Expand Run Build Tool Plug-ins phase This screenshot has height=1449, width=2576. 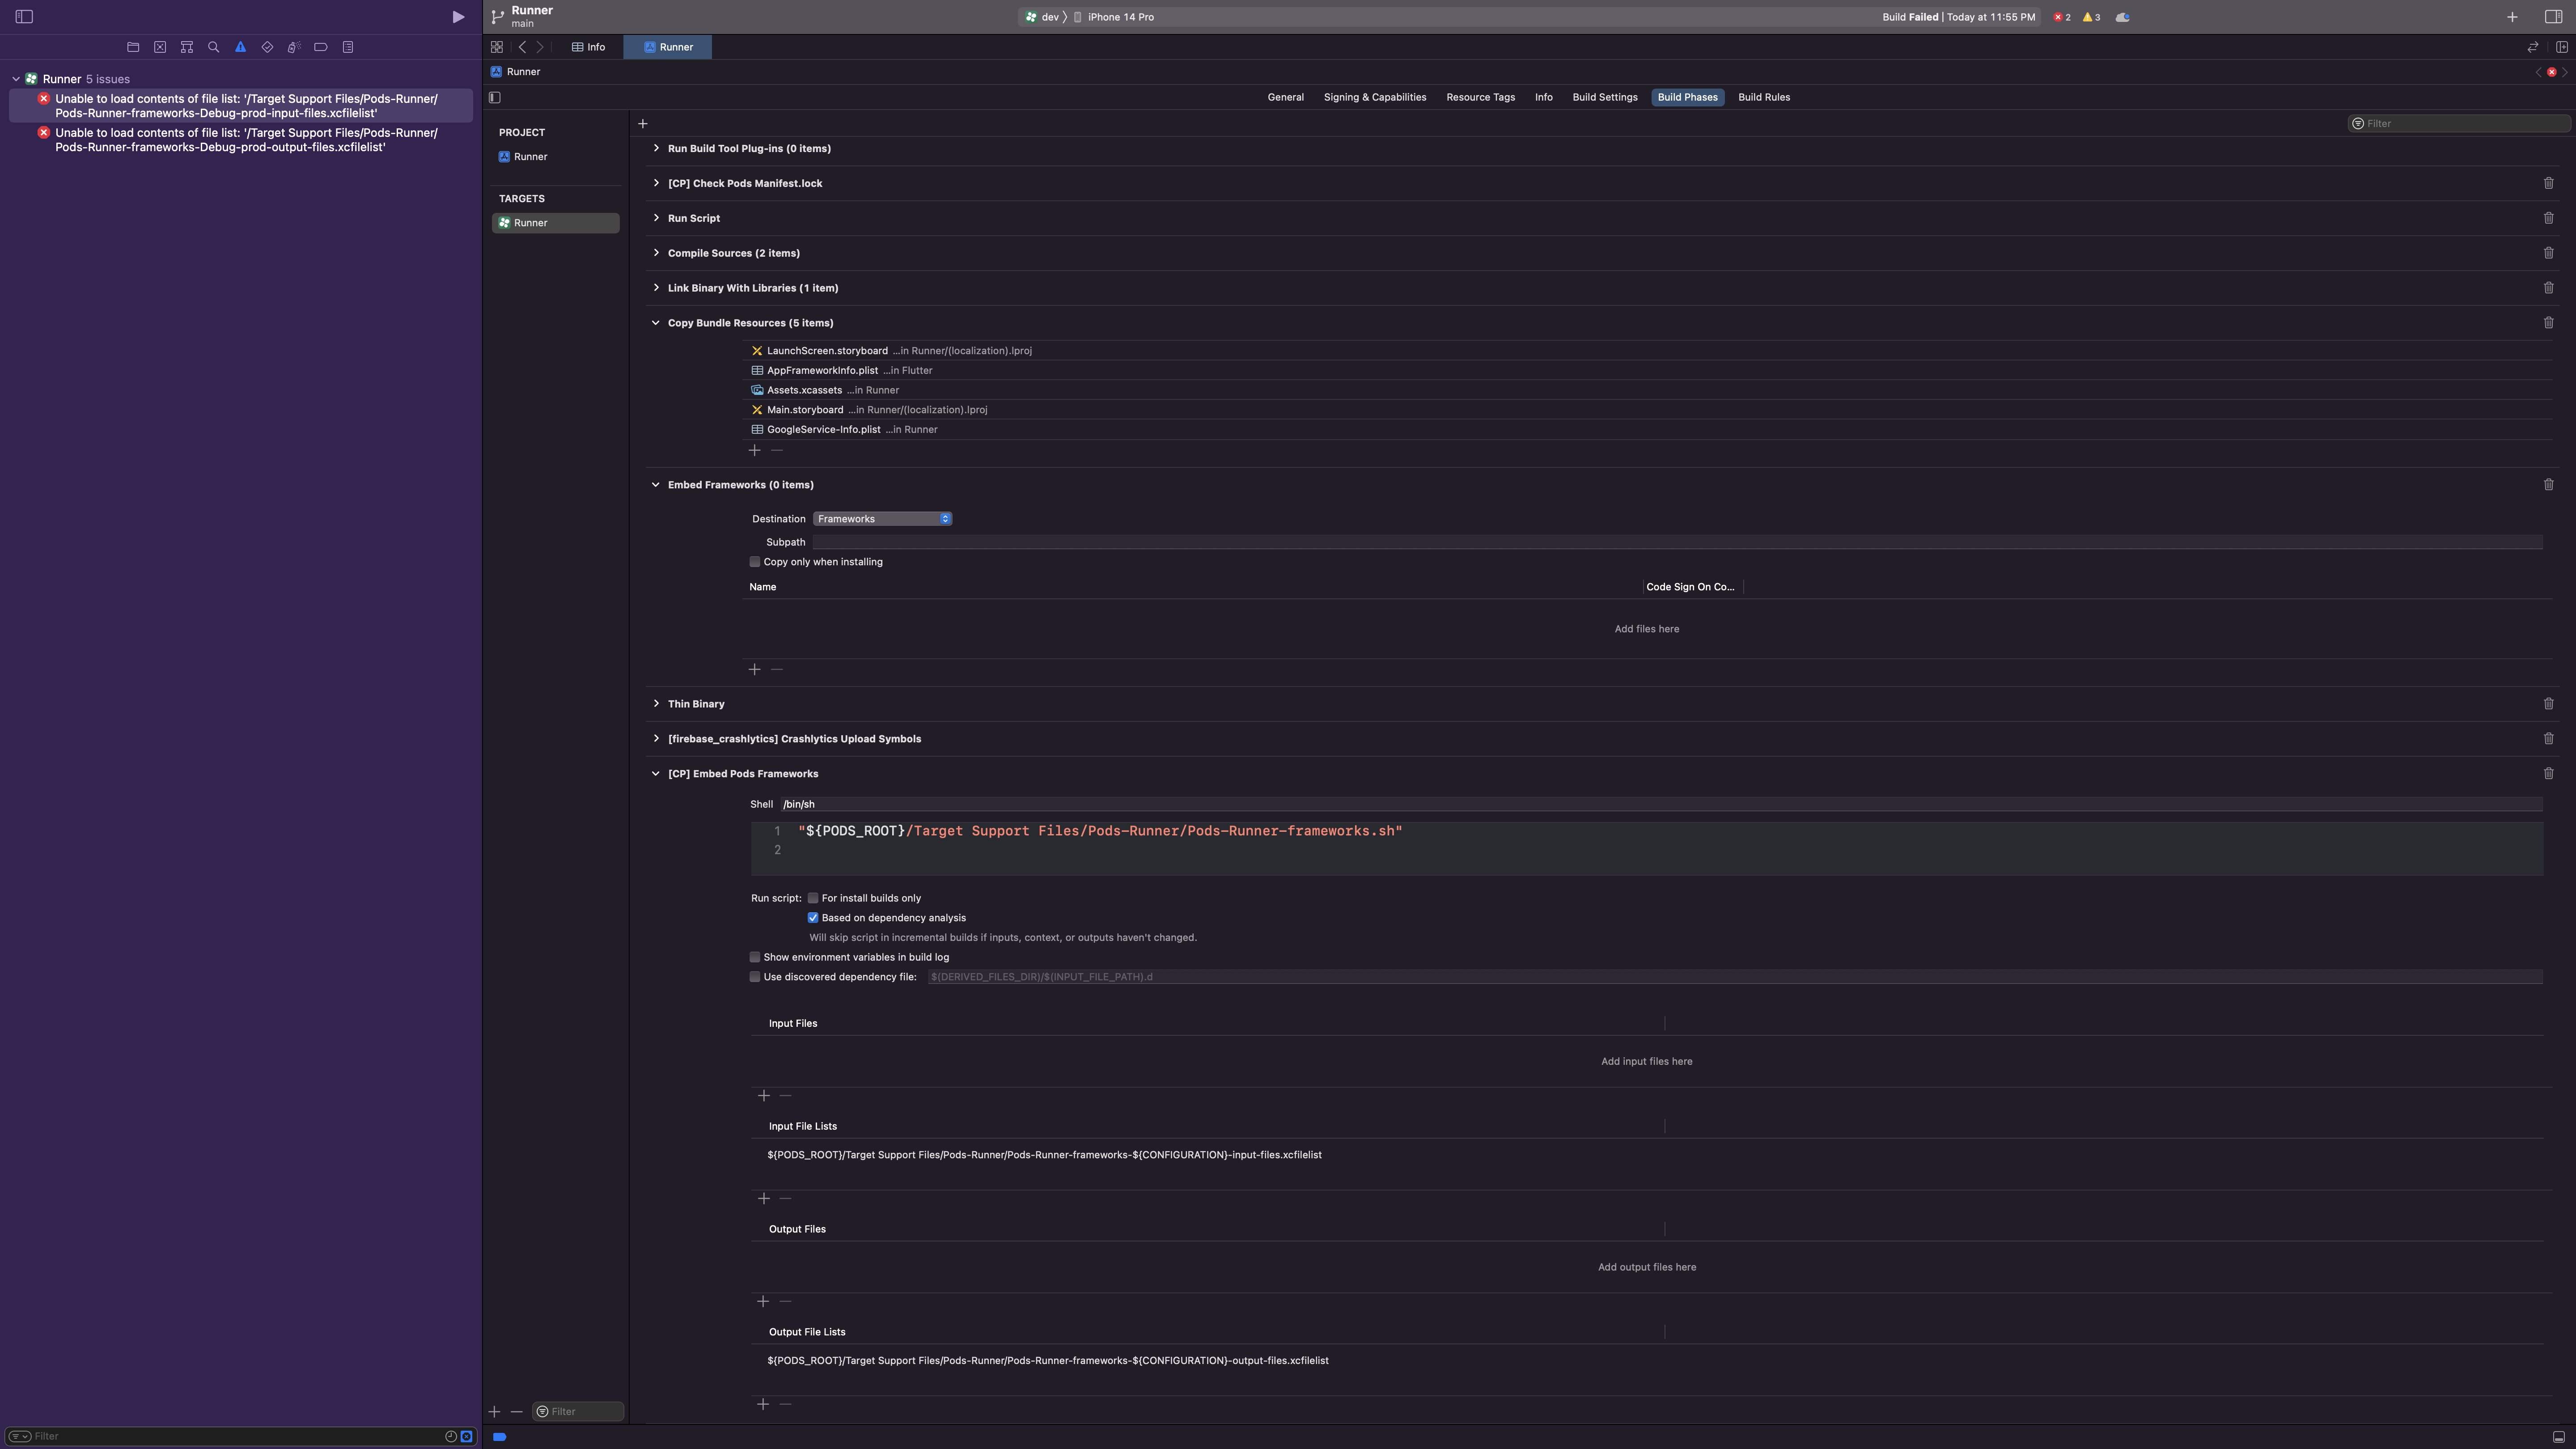(x=656, y=148)
